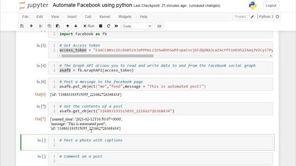The height and width of the screenshot is (166, 296).
Task: Open the cell type Code dropdown
Action: (x=137, y=26)
